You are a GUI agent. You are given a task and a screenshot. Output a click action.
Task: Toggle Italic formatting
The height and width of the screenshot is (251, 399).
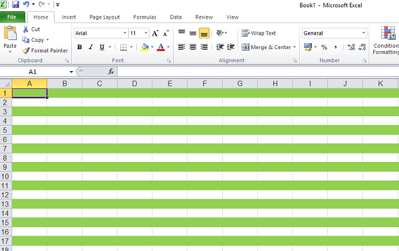(x=91, y=47)
